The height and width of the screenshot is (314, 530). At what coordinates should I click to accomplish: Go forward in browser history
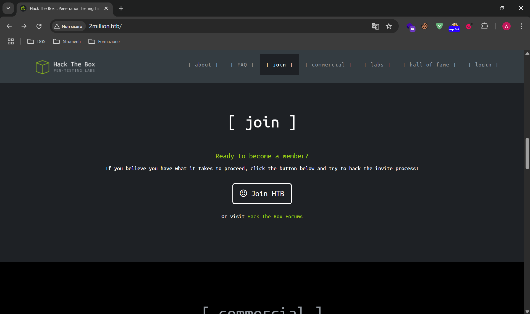(x=24, y=26)
